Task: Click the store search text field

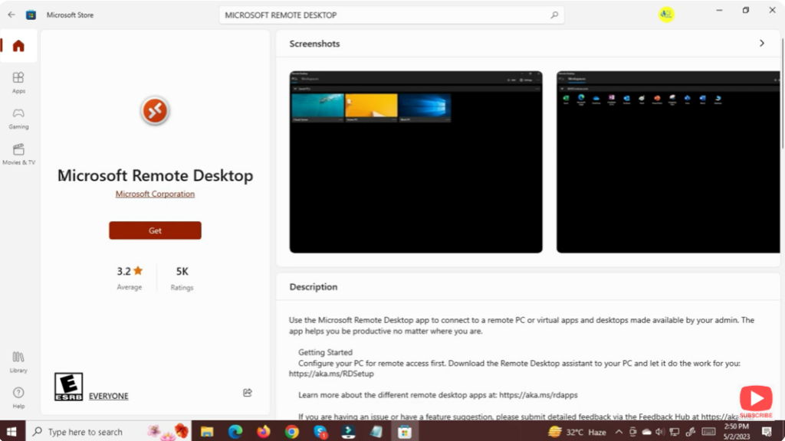Action: pos(383,15)
